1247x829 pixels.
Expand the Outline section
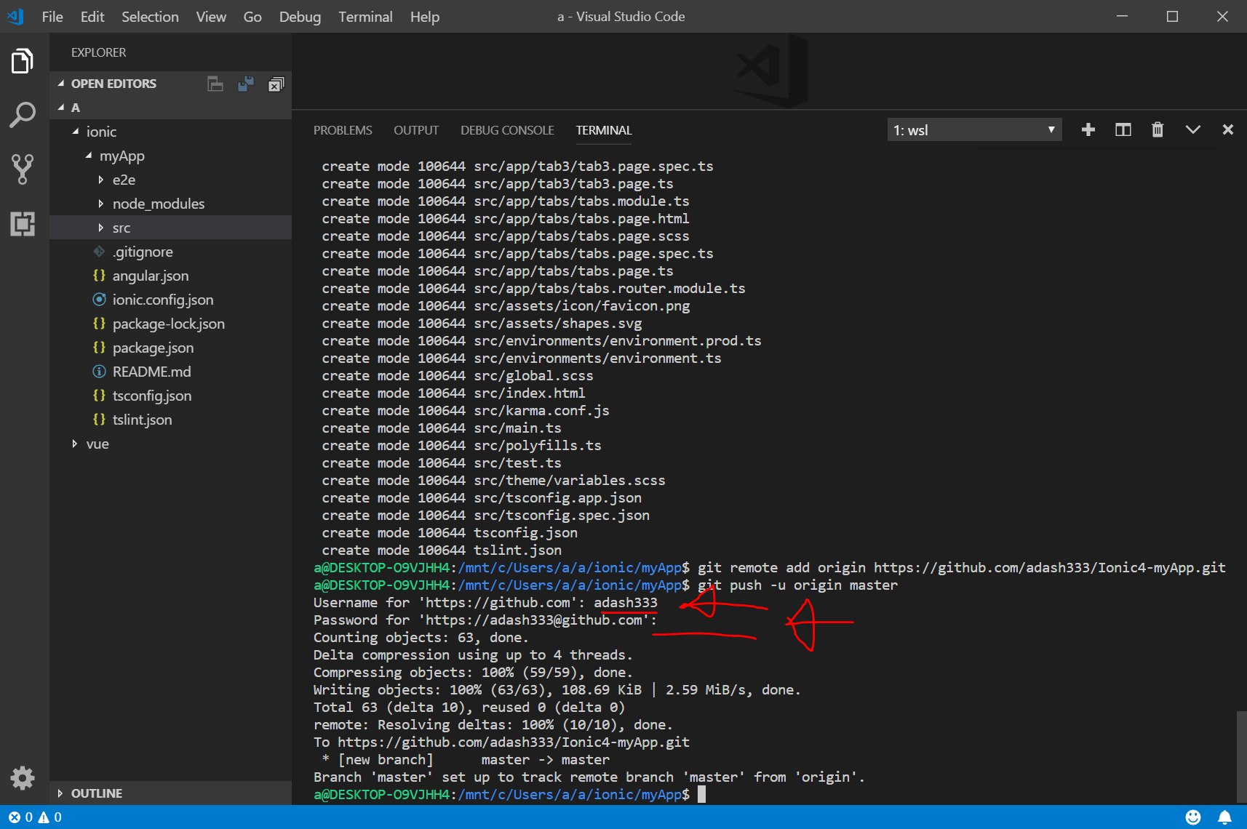click(96, 793)
